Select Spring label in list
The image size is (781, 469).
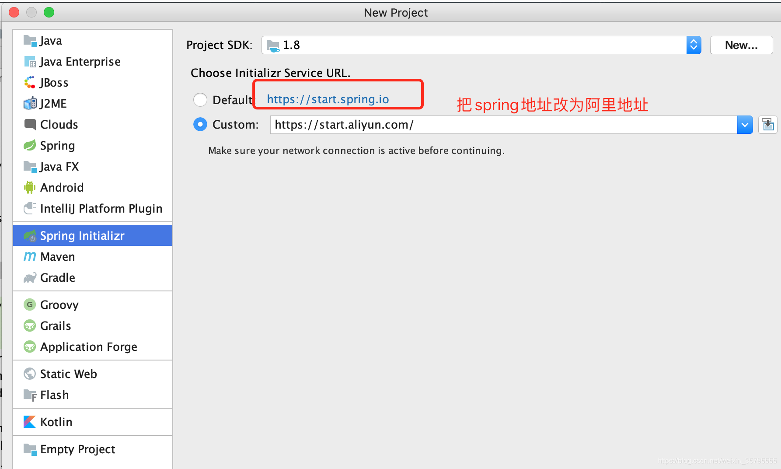pos(57,146)
